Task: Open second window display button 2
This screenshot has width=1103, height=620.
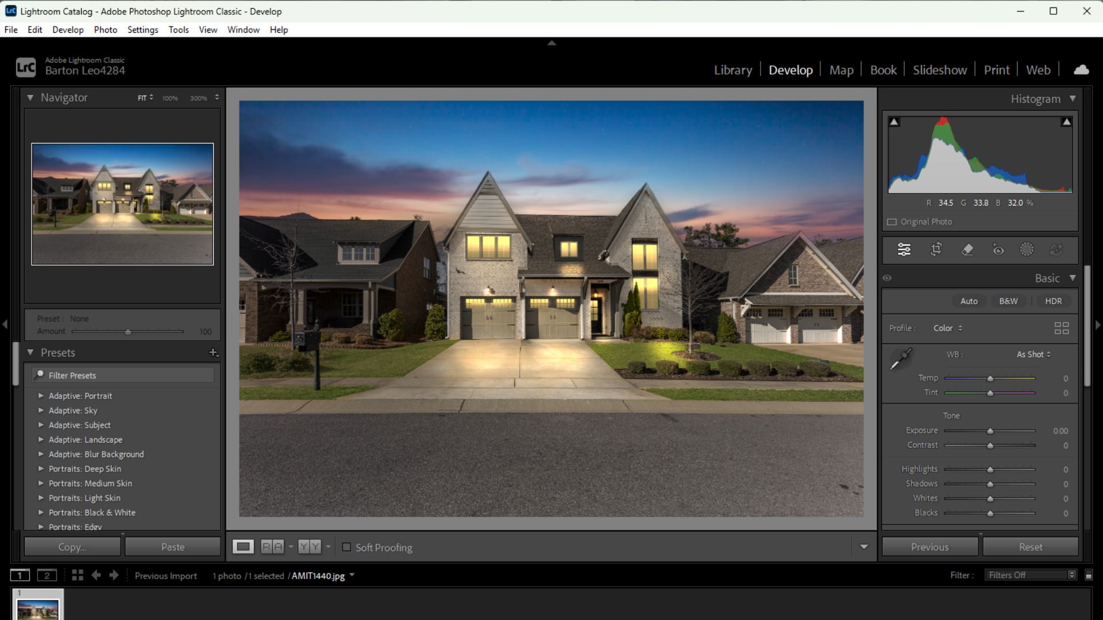Action: [x=47, y=575]
